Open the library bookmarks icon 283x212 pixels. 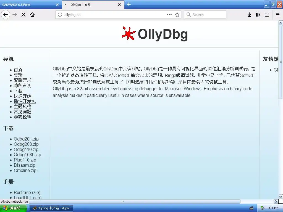coord(258,15)
